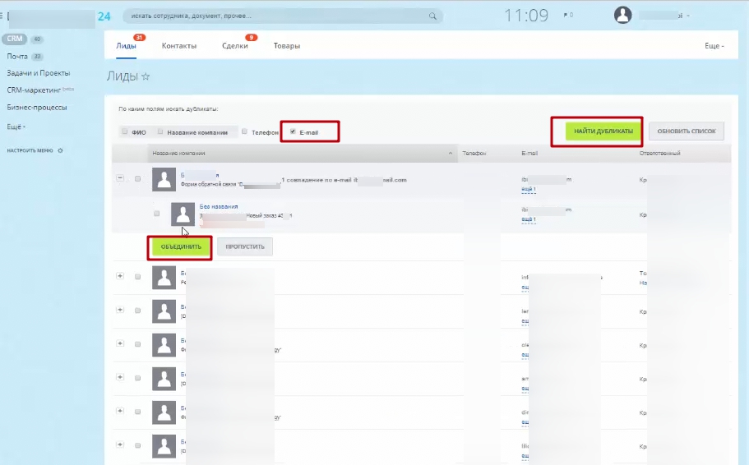Click the Пропустить button
This screenshot has height=465, width=749.
(245, 246)
